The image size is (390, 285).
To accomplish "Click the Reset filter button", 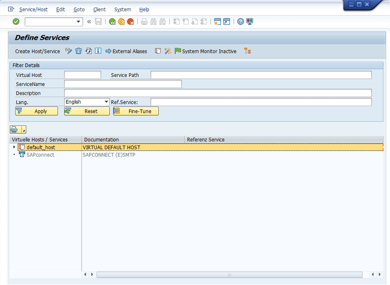I will point(87,111).
